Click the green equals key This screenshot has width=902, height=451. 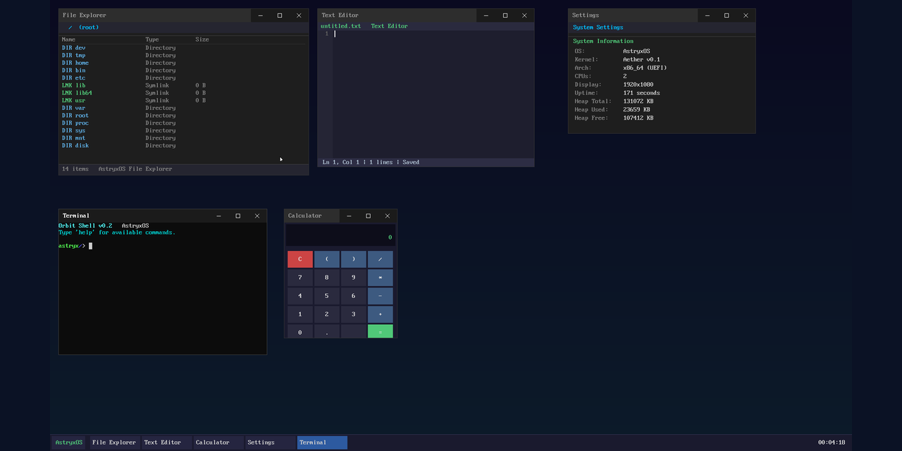(x=381, y=331)
